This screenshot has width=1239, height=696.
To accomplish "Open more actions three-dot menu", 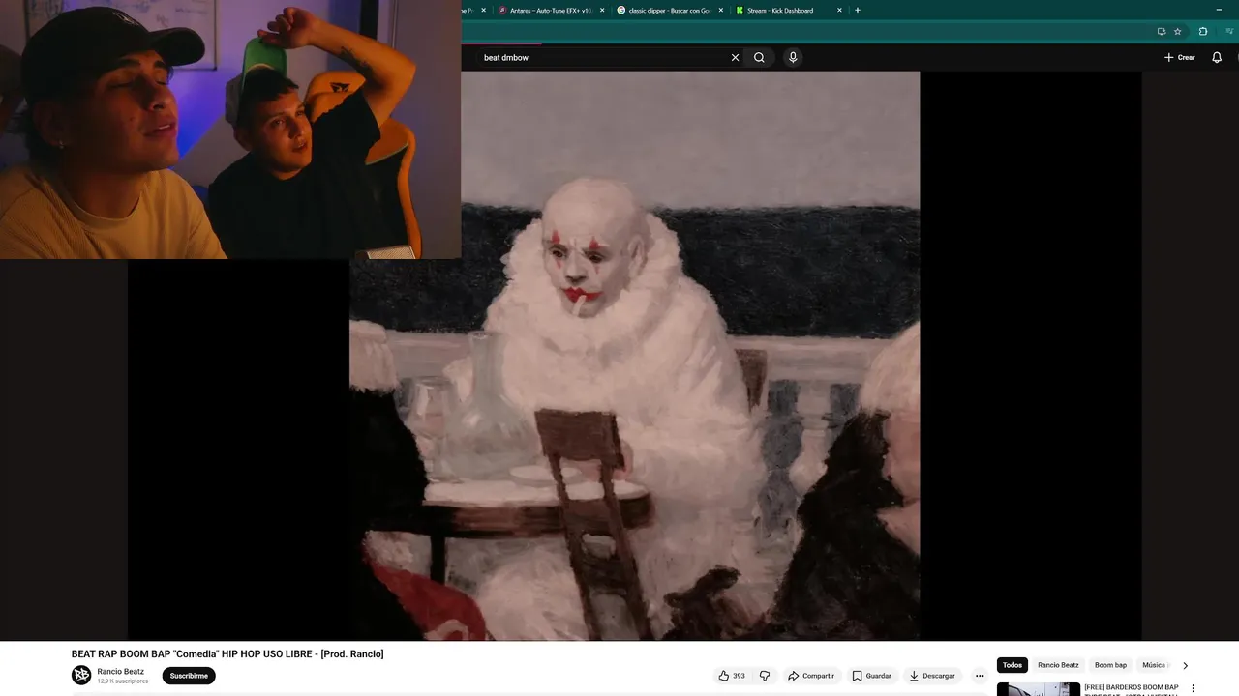I will point(980,676).
